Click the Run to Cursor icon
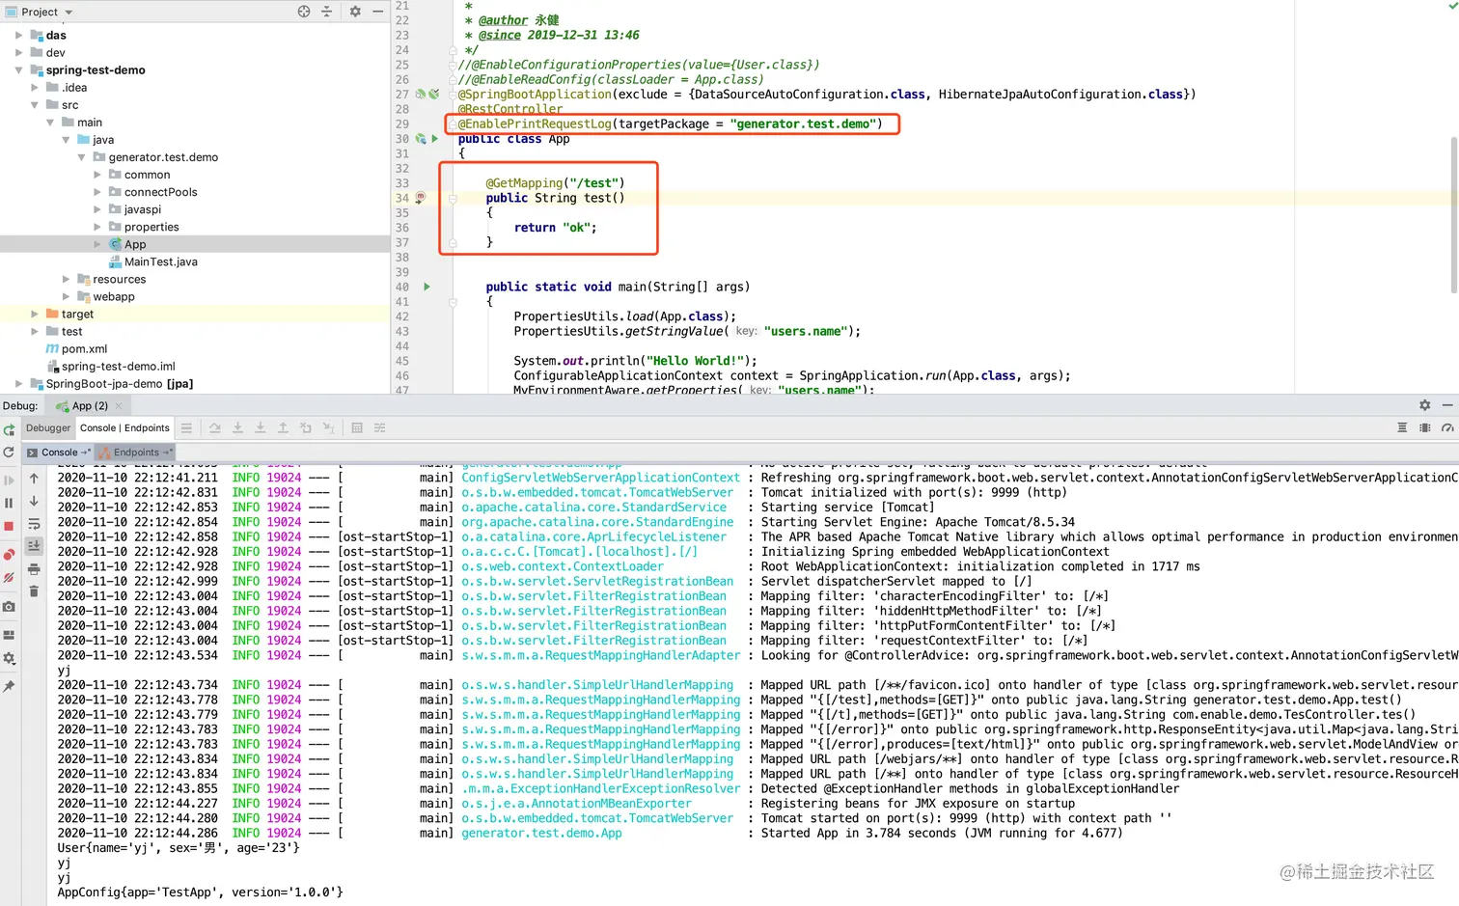Image resolution: width=1459 pixels, height=906 pixels. pyautogui.click(x=328, y=428)
